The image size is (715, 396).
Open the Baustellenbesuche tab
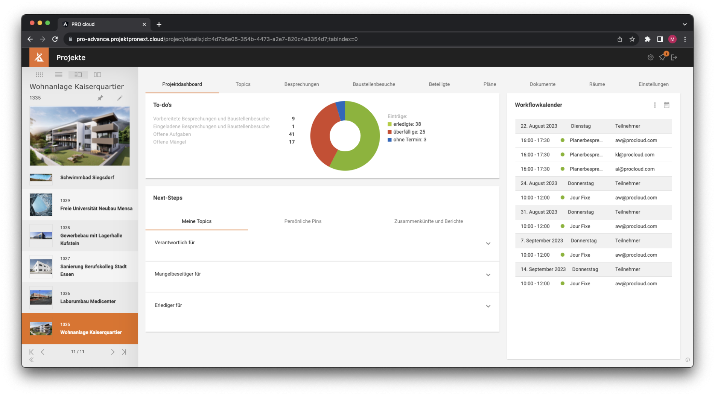374,84
